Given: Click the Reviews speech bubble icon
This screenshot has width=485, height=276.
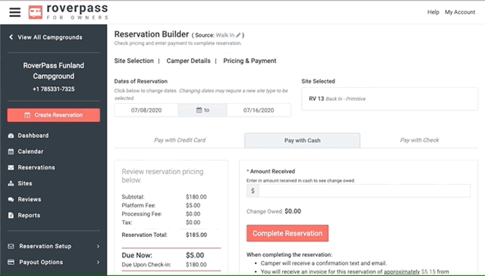Looking at the screenshot, I should (x=11, y=199).
